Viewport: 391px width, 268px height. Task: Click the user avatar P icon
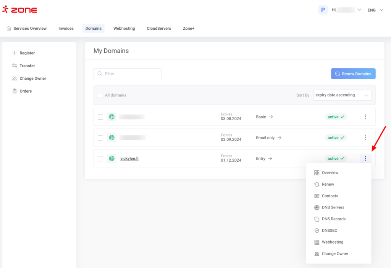[323, 10]
